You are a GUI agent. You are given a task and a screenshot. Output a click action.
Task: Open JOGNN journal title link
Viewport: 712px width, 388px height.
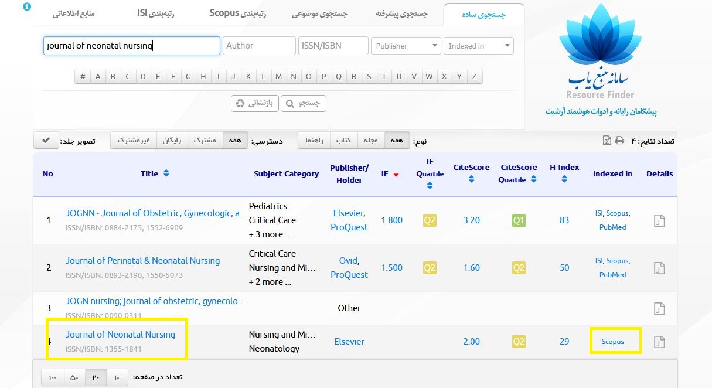(156, 213)
